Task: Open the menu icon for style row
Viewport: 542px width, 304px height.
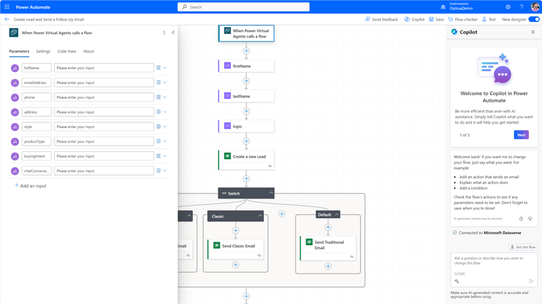Action: (x=159, y=127)
